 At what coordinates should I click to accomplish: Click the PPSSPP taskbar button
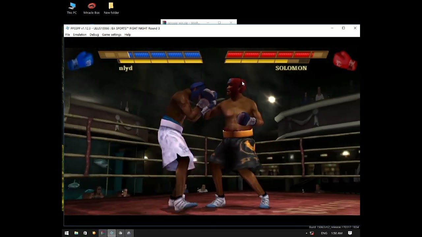111,233
